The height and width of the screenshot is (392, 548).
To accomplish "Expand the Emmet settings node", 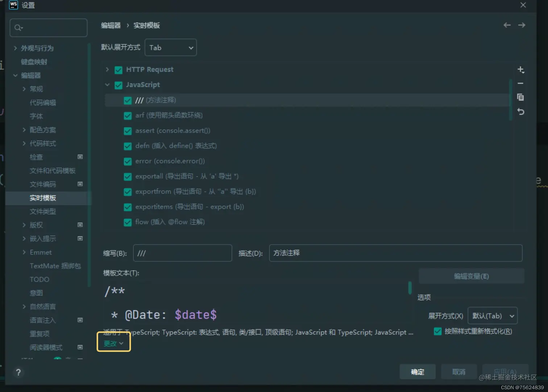I will (24, 252).
